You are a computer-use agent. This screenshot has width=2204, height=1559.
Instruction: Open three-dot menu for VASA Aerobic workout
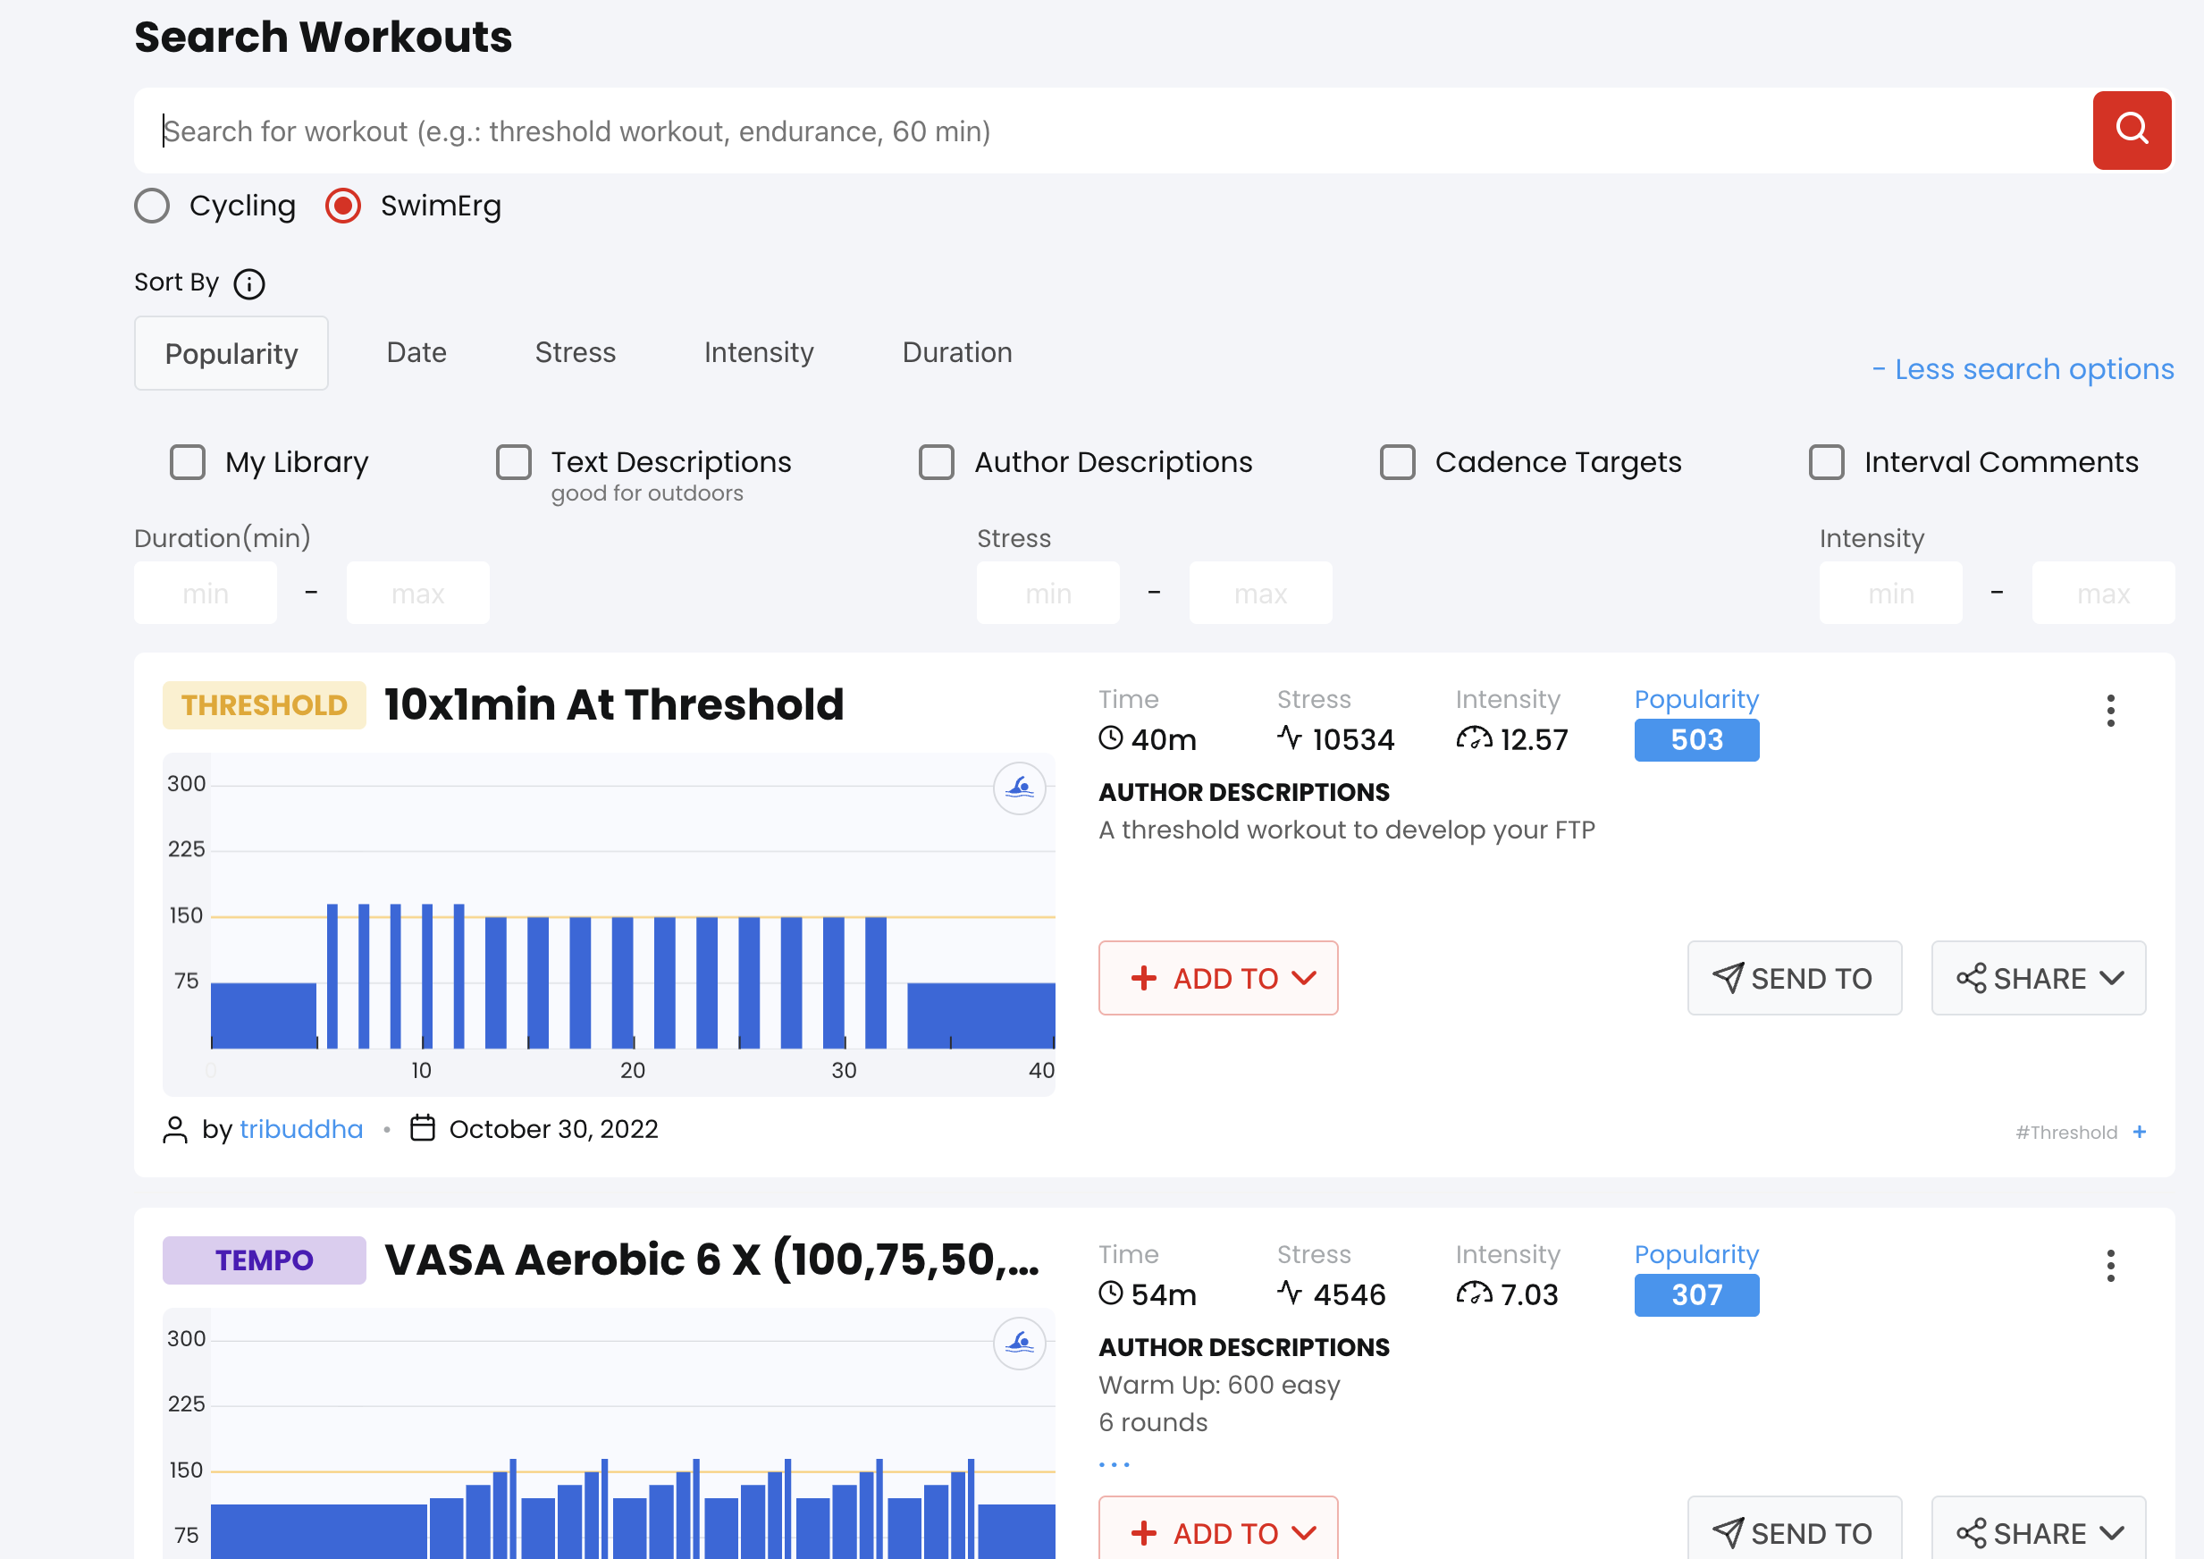tap(2110, 1265)
